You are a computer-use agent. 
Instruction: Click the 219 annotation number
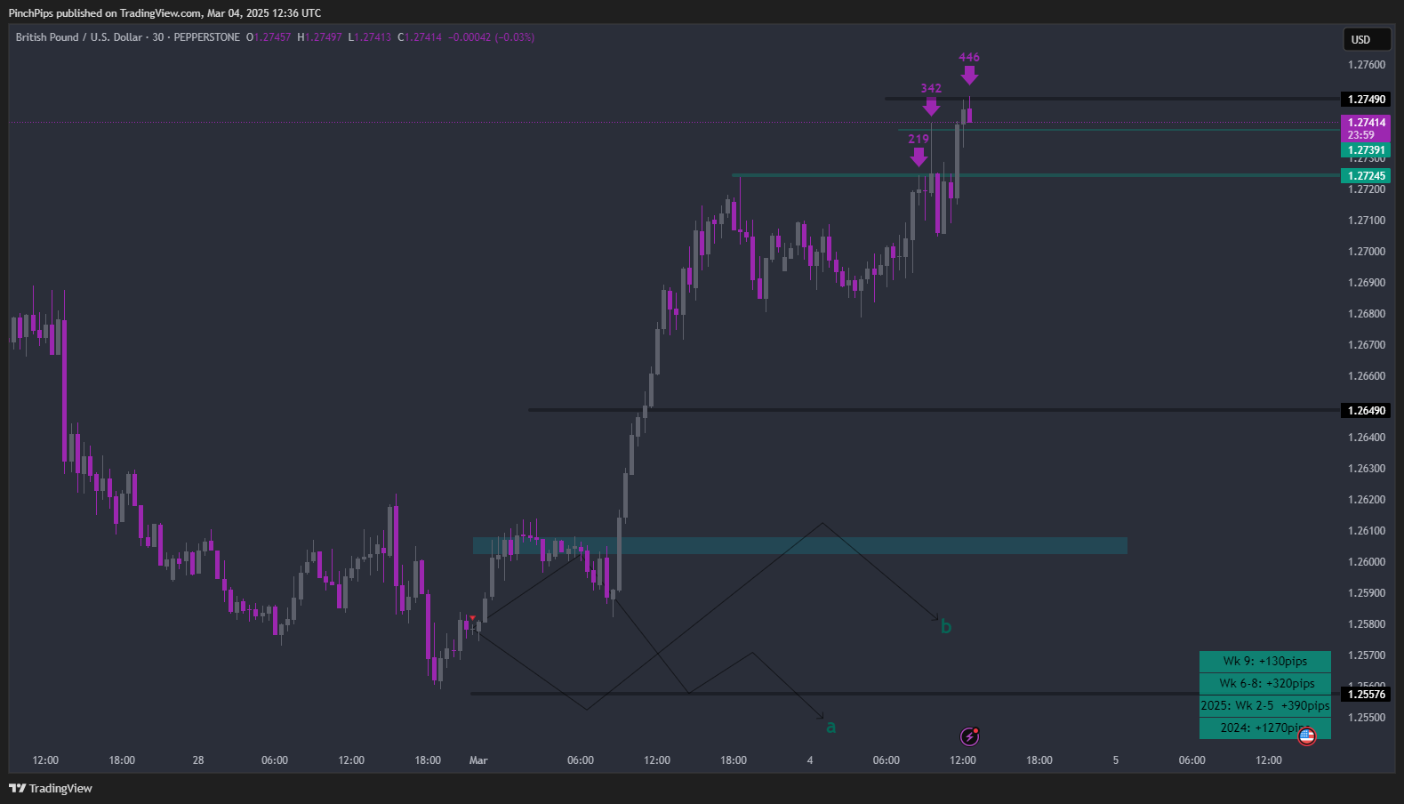[x=919, y=139]
